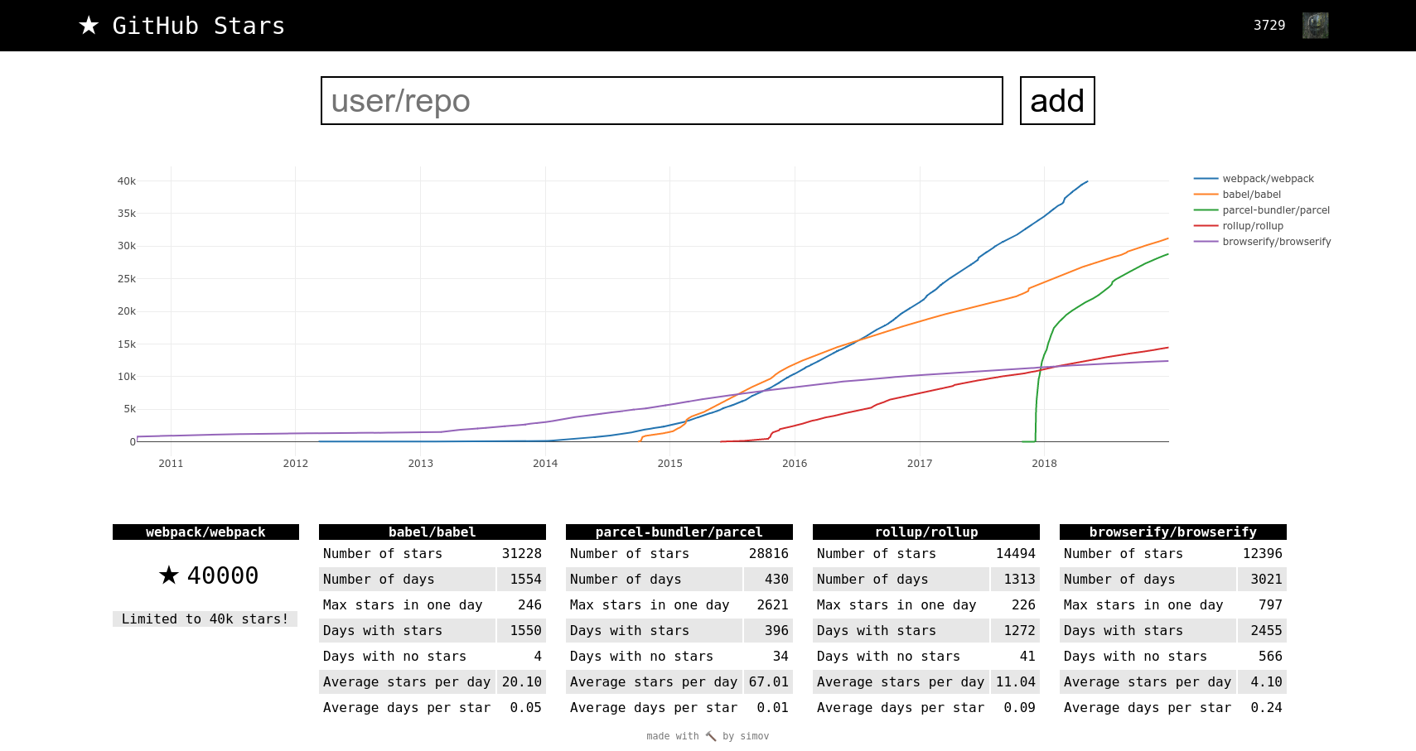Select browserify's days with stars 2455
Screen dimensions: 1416x751
[x=1267, y=631]
